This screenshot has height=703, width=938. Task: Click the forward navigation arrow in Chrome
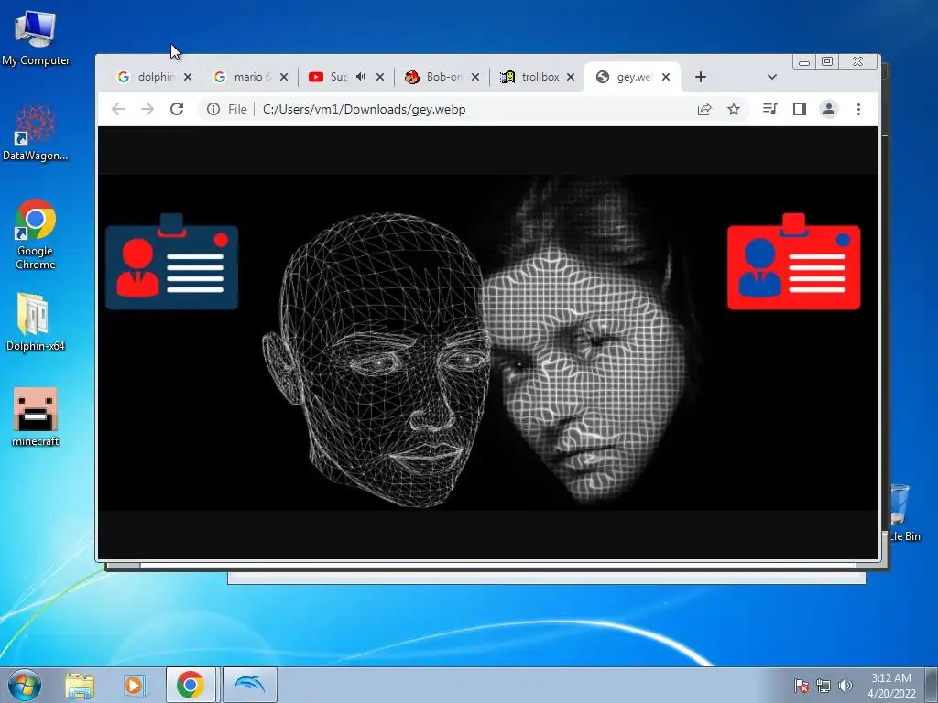(x=147, y=110)
